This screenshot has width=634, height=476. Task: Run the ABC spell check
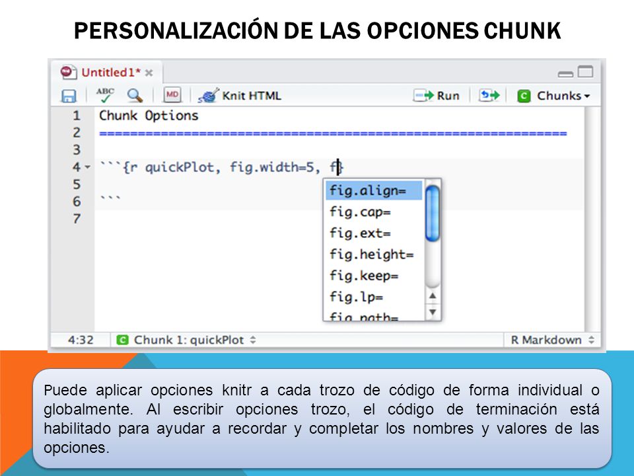tap(105, 95)
